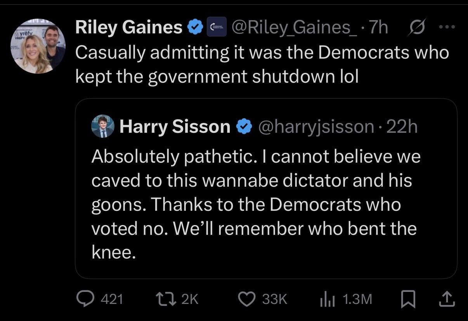This screenshot has height=321, width=468.
Task: Click the blue verified badge beside Riley Gaines
Action: (x=194, y=28)
